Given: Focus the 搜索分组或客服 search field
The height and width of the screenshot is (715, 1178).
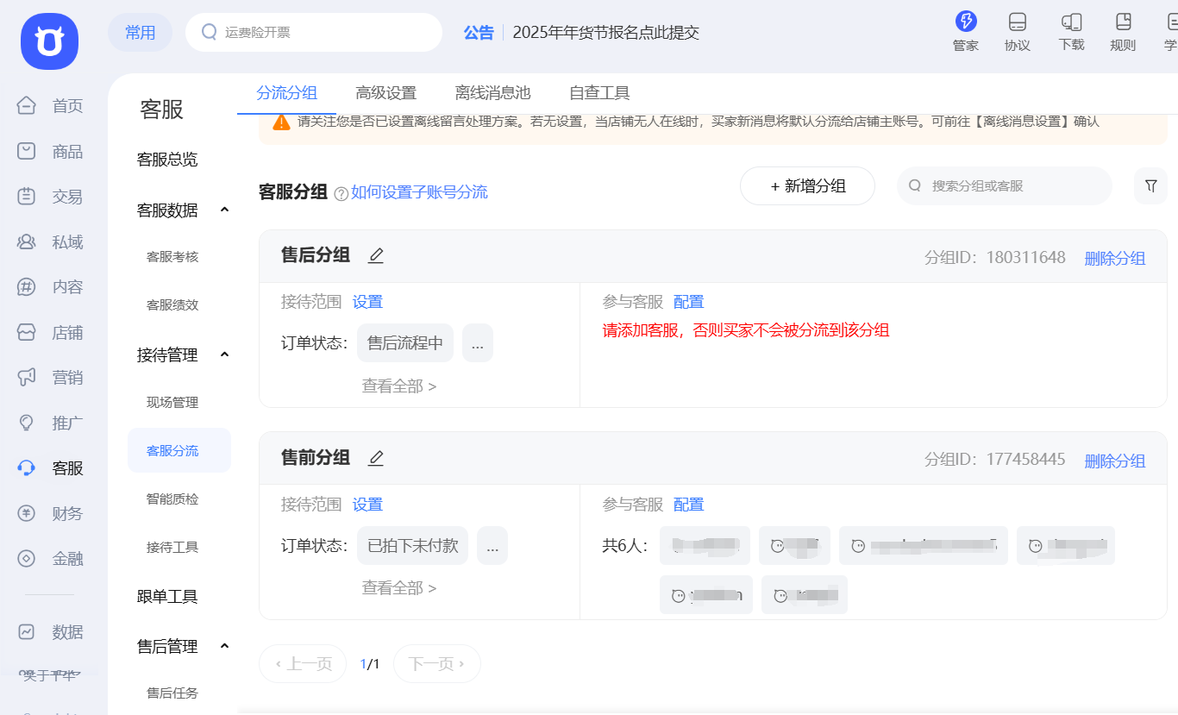Looking at the screenshot, I should [x=1005, y=186].
